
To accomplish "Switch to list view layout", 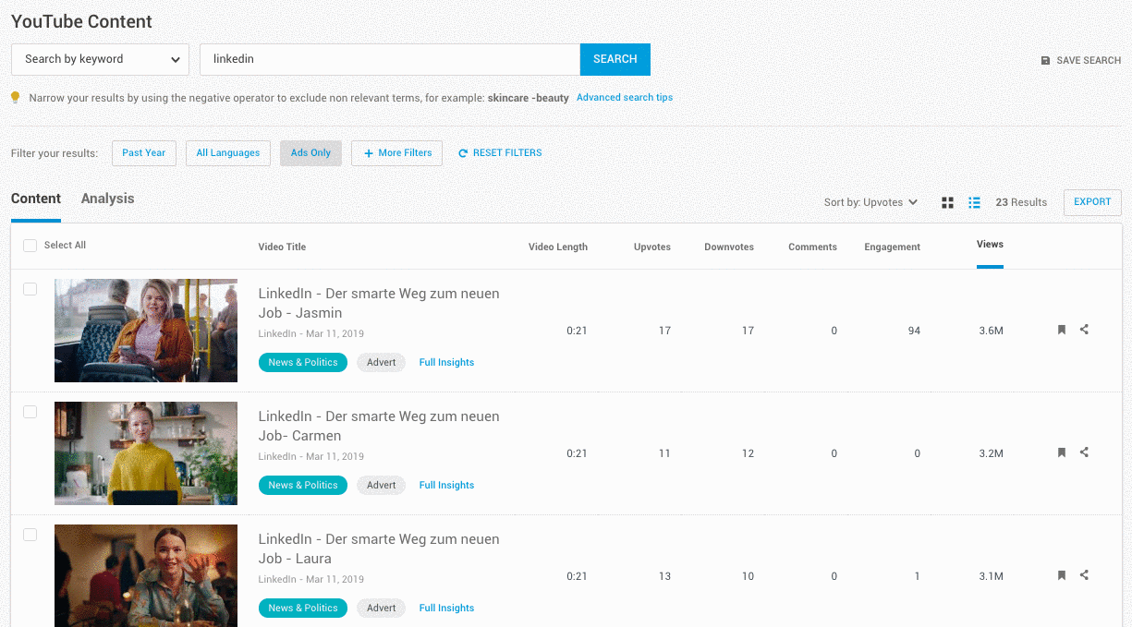I will click(x=974, y=203).
